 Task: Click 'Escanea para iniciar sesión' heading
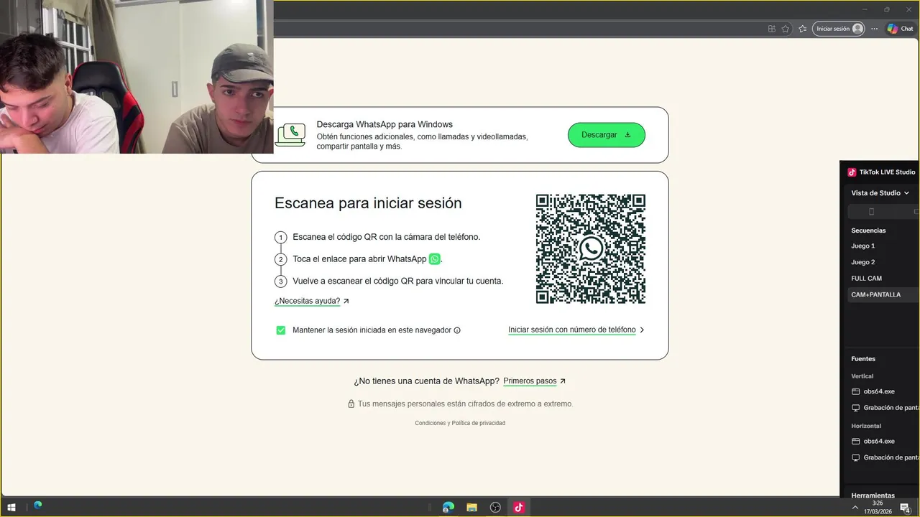[x=368, y=203]
